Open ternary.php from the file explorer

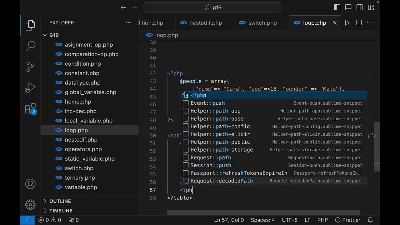tap(80, 177)
